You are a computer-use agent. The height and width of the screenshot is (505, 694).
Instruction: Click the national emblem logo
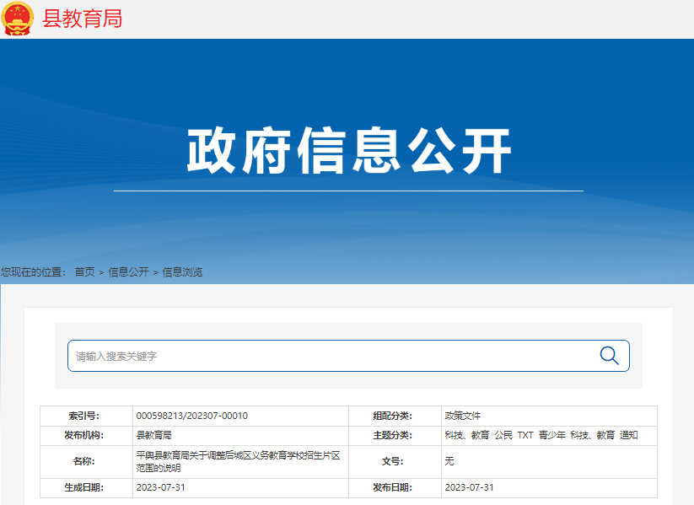click(x=17, y=19)
